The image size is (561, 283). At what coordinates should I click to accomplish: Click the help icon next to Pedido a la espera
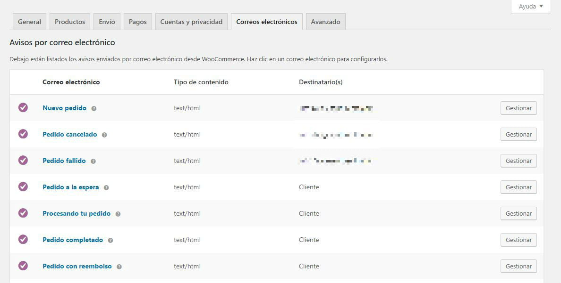107,187
